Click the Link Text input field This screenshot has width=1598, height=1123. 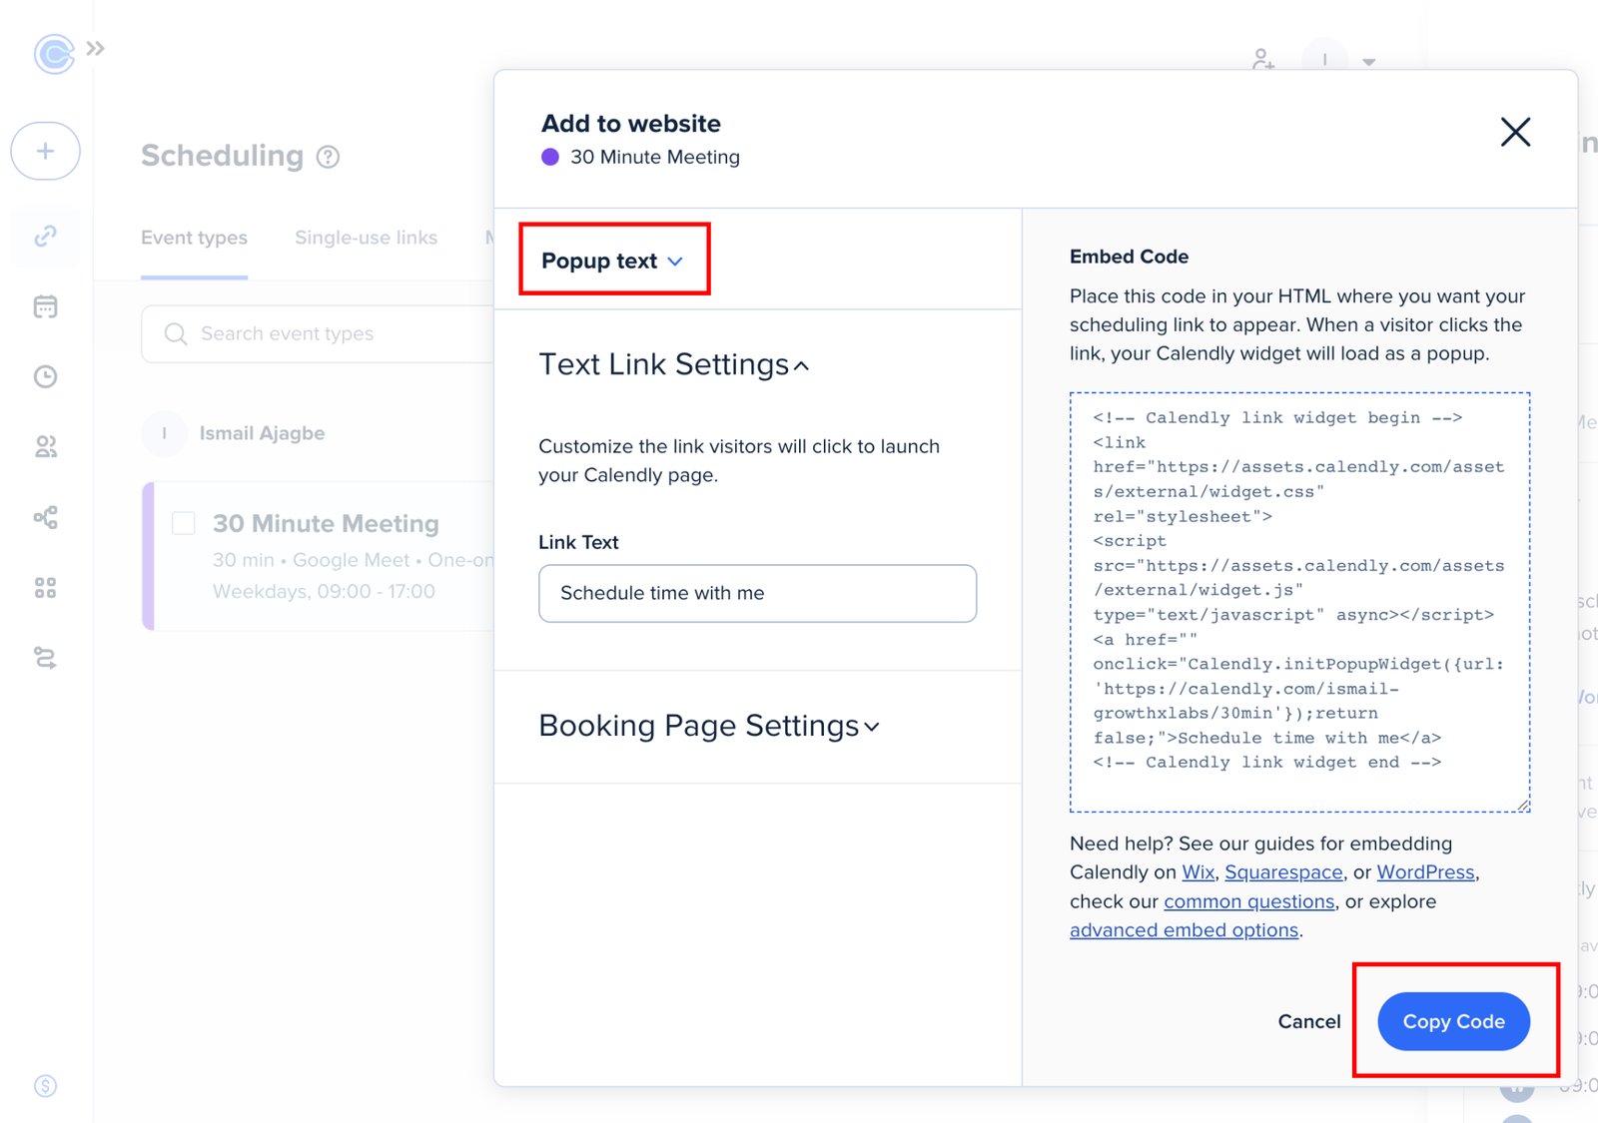tap(757, 593)
